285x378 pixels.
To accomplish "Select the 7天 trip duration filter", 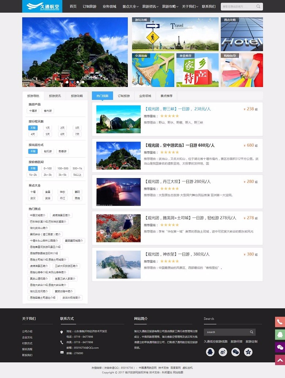I will pyautogui.click(x=77, y=134).
